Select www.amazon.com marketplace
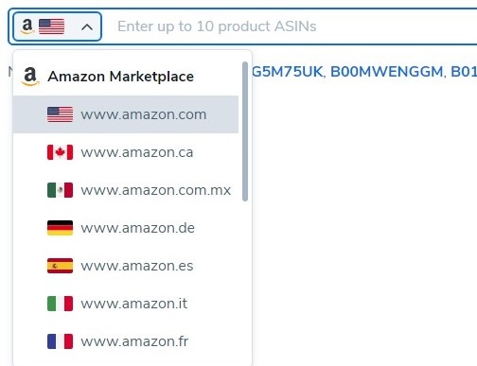 point(126,114)
